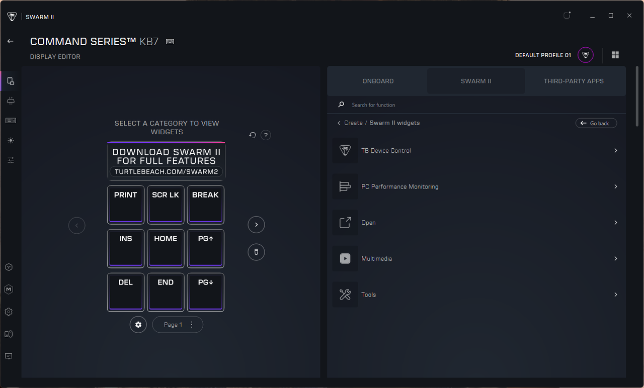Screen dimensions: 644x388
Task: Open the Page 1 three-dot menu
Action: click(191, 325)
